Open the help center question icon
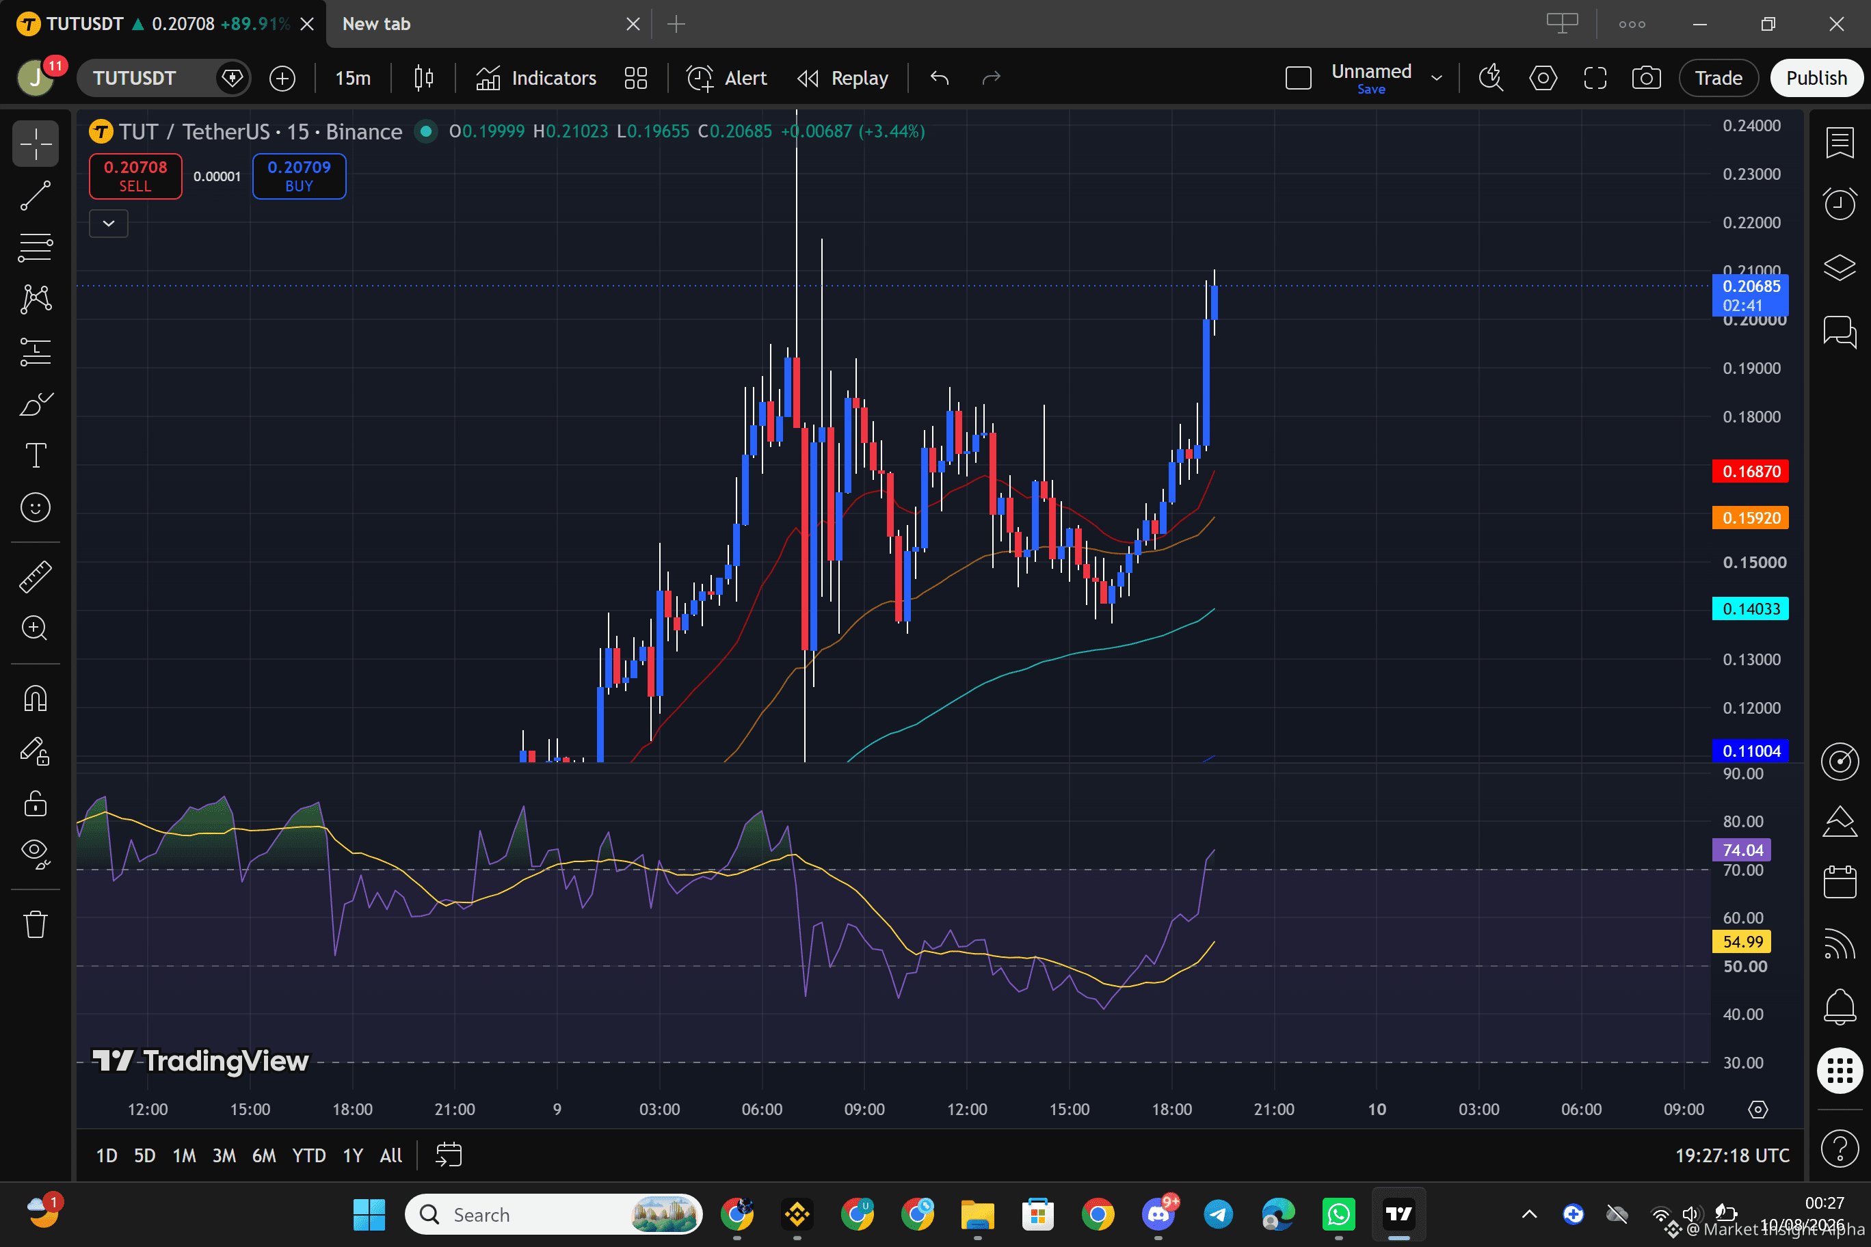The width and height of the screenshot is (1871, 1247). pyautogui.click(x=1840, y=1148)
